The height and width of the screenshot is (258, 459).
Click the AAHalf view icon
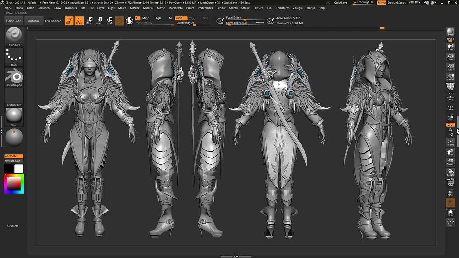451,77
